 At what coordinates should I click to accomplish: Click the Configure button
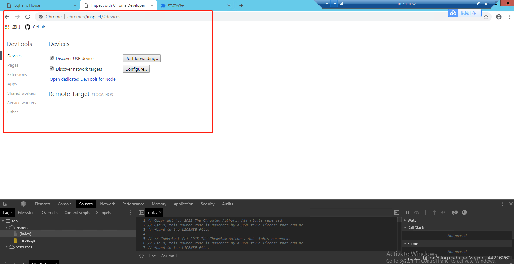tap(136, 69)
